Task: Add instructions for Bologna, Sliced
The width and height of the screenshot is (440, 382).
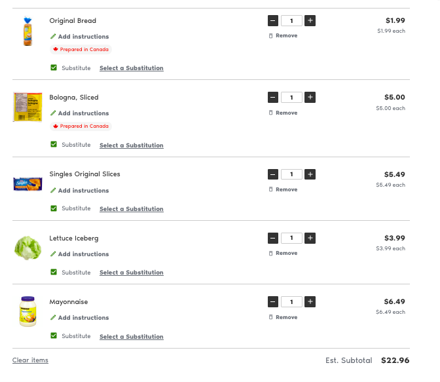Action: click(x=80, y=113)
